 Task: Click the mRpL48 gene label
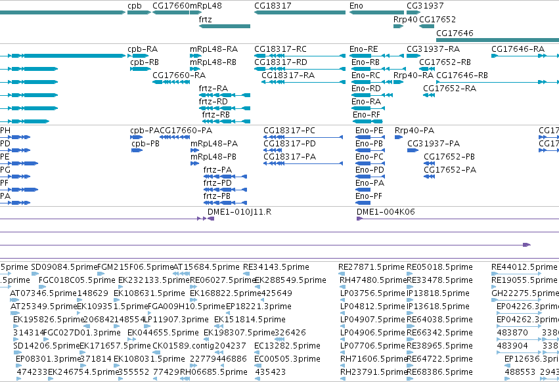[x=206, y=6]
